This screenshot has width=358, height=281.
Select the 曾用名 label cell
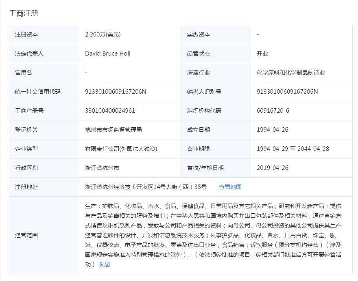point(44,73)
